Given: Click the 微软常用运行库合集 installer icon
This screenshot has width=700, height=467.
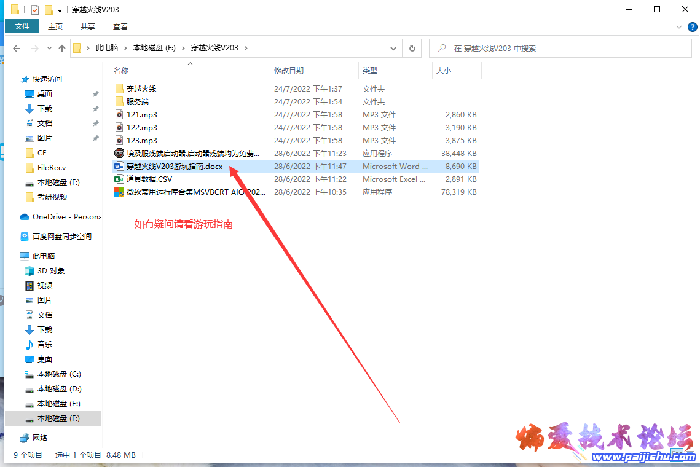Looking at the screenshot, I should (119, 192).
